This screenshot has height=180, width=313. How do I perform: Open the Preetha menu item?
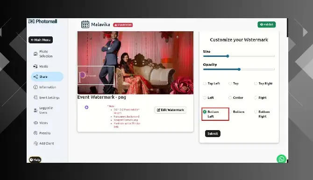click(42, 133)
